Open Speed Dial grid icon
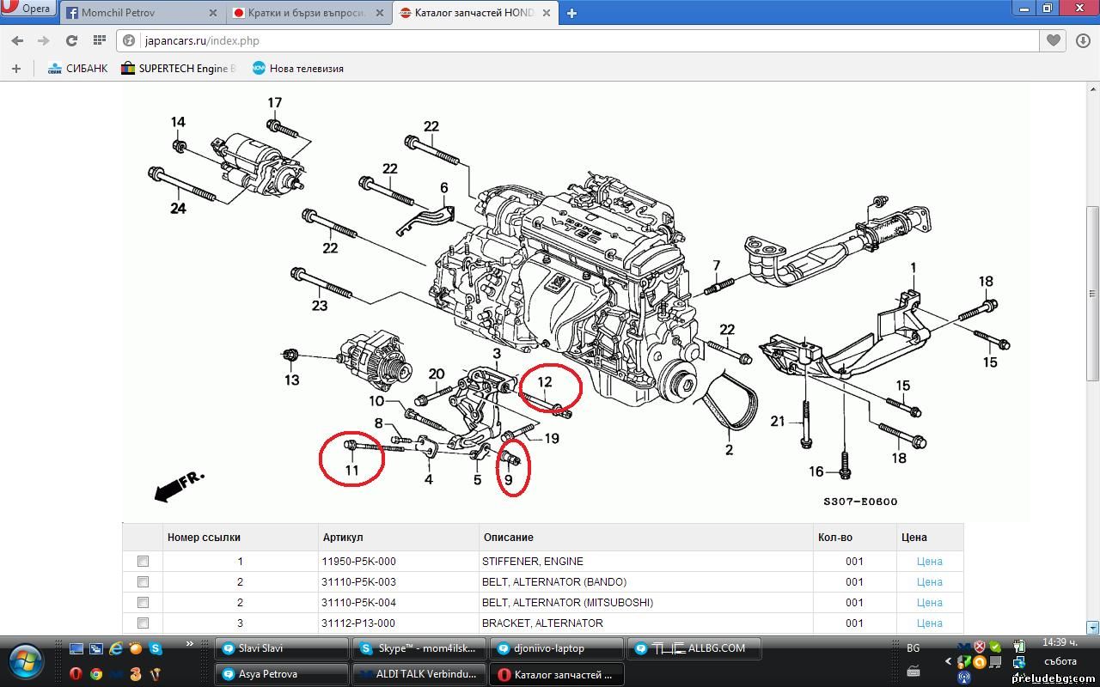This screenshot has width=1100, height=687. click(100, 40)
